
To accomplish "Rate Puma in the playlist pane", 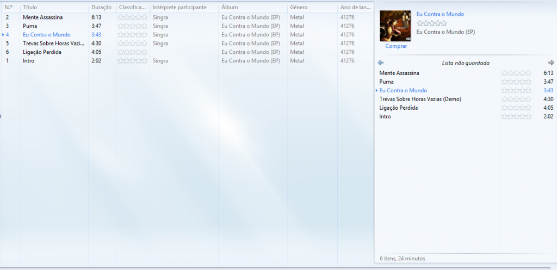I will (516, 81).
